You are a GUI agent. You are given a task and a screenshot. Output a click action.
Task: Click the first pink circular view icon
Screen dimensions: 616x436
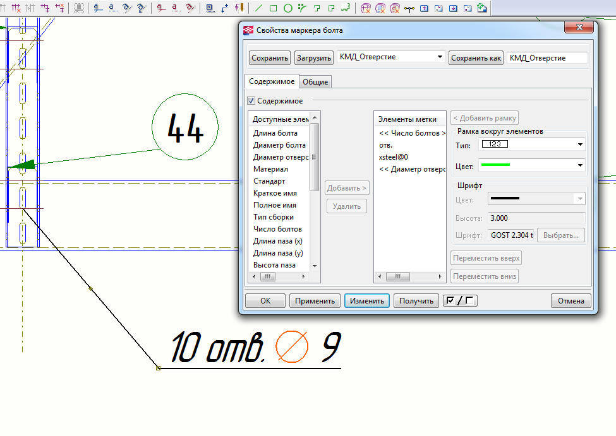point(366,8)
